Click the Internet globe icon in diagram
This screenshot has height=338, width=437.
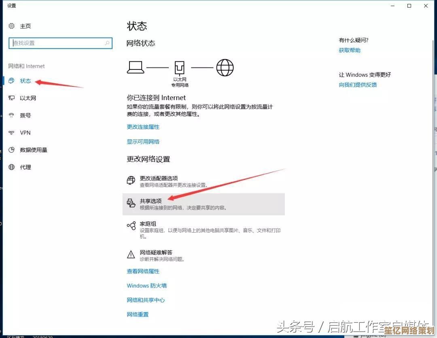(x=225, y=67)
